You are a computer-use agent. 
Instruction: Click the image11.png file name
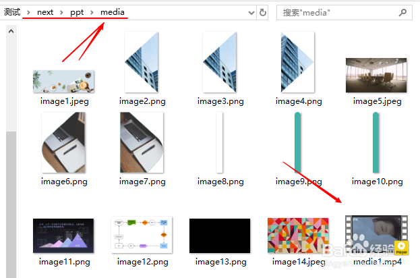64,262
